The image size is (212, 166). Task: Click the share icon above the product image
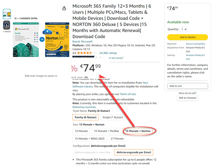point(64,8)
